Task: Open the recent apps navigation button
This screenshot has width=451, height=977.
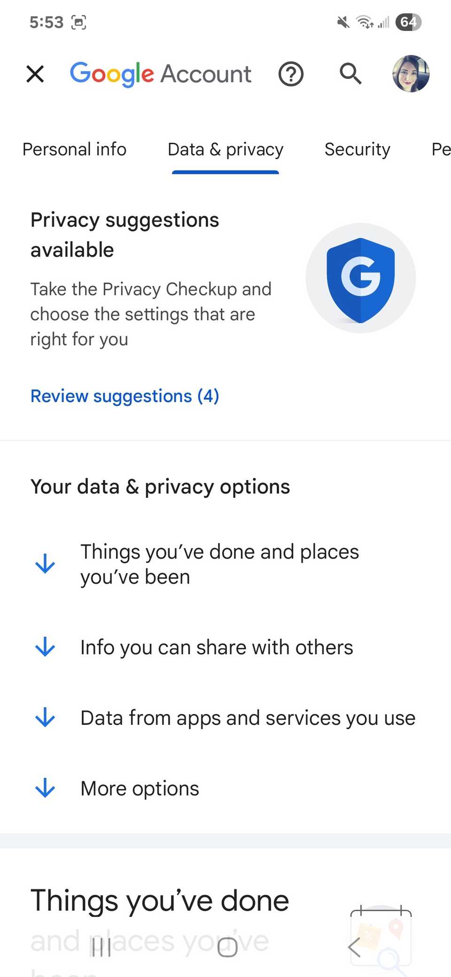Action: tap(101, 946)
